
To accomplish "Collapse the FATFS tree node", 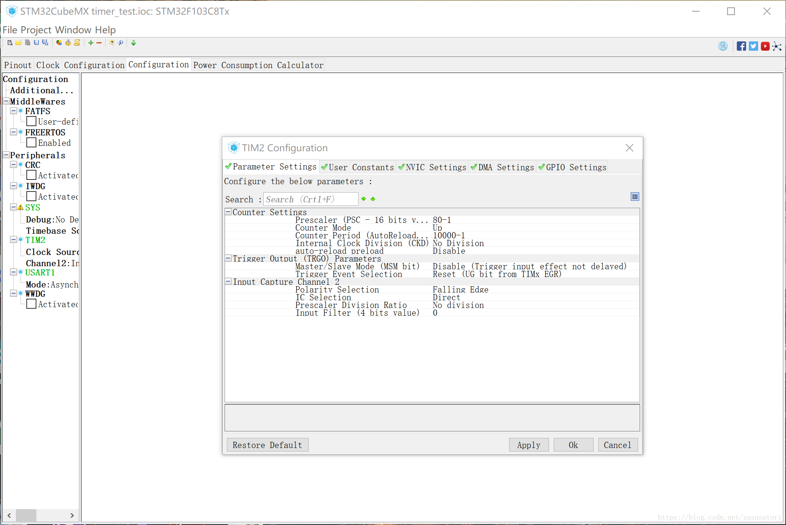I will coord(14,111).
